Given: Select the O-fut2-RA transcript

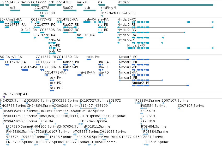Looking at the screenshot, I should click(x=25, y=32).
